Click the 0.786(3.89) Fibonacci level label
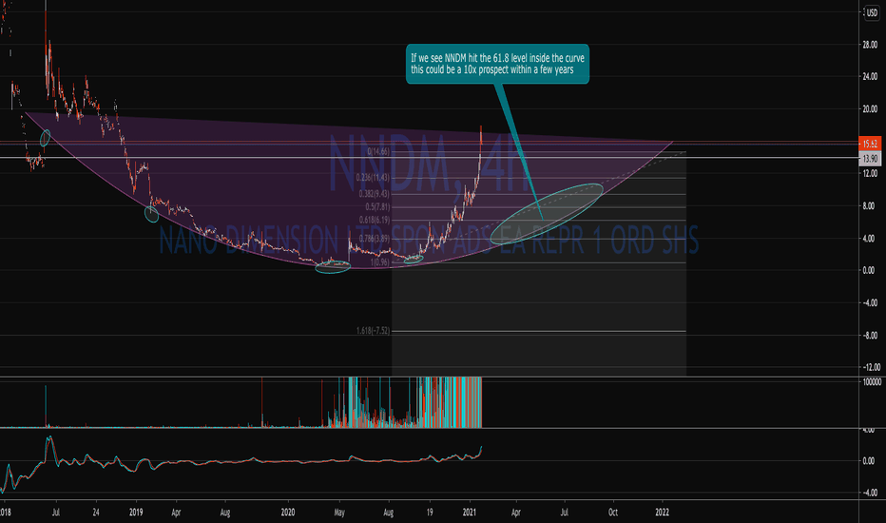 pos(374,239)
